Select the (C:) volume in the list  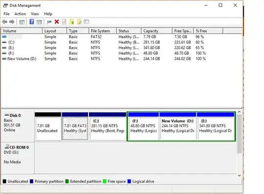coord(11,42)
